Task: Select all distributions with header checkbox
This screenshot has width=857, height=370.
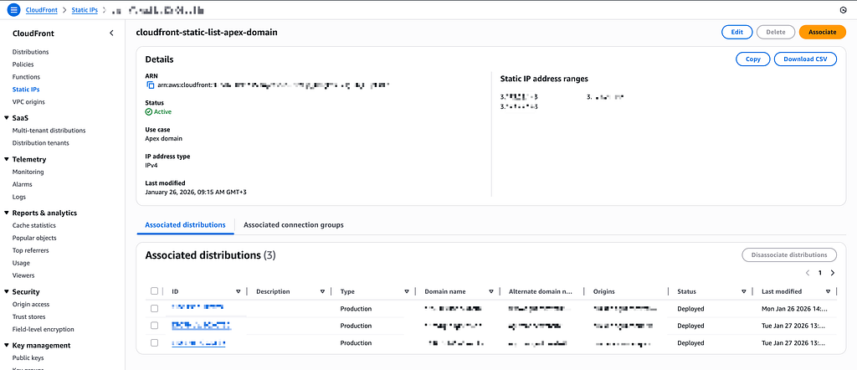Action: tap(154, 291)
